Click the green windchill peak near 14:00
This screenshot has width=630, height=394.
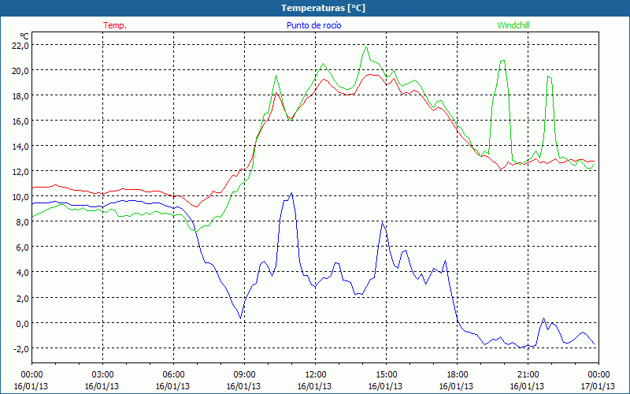366,47
